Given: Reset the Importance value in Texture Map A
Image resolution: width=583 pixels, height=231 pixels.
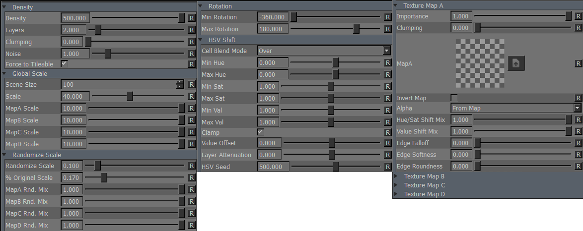Looking at the screenshot, I should [x=578, y=16].
